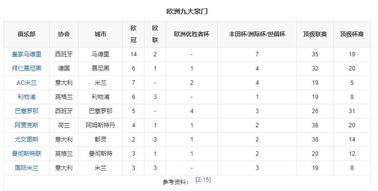Screen dimensions: 378x191
Task: Select 利物浦's association cell 英格兰
Action: pos(64,97)
